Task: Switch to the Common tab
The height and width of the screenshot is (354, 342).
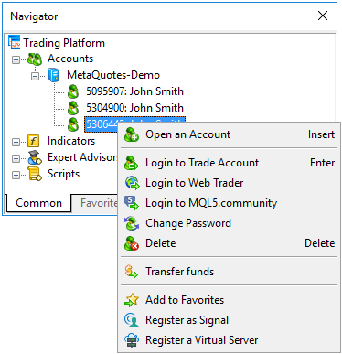Action: coord(38,203)
